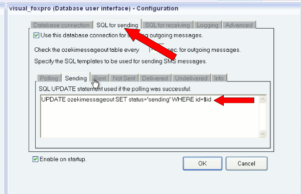Toggle Use this database connection checkbox
The width and height of the screenshot is (301, 194).
click(x=36, y=35)
